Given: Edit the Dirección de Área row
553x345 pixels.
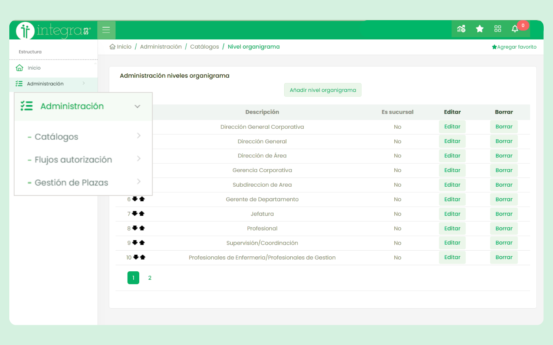Looking at the screenshot, I should coord(452,156).
